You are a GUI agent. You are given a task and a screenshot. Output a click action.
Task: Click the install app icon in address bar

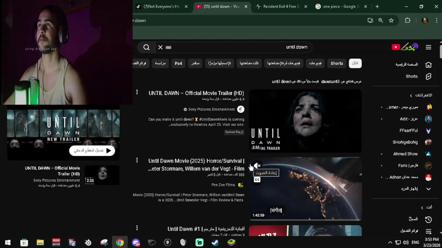[370, 21]
